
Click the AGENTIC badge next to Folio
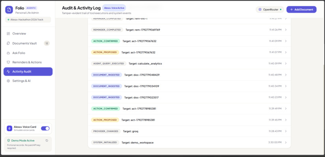[x=31, y=8]
